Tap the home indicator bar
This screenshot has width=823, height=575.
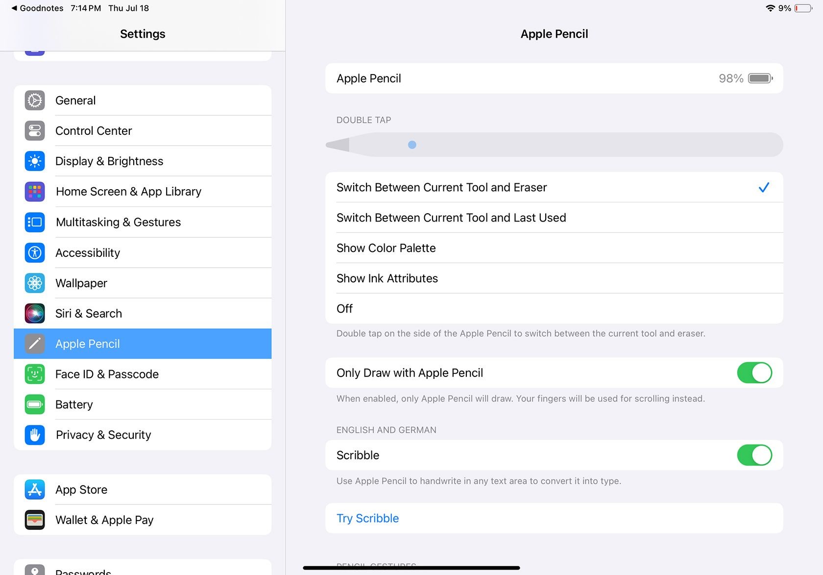tap(411, 568)
